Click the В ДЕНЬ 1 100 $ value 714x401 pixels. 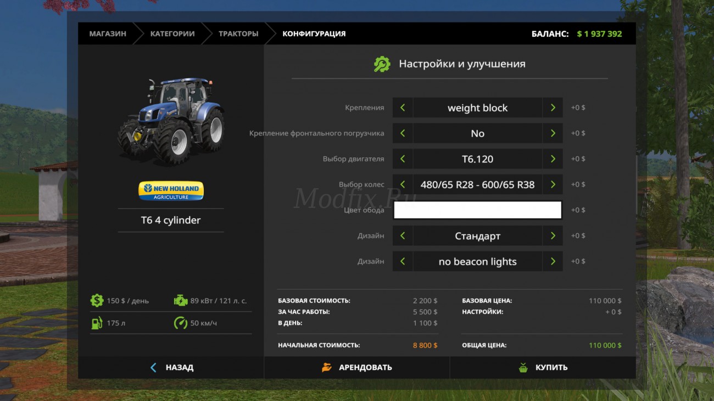point(425,323)
